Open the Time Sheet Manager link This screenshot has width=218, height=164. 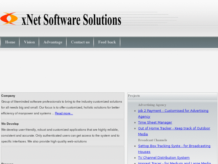tap(155, 122)
